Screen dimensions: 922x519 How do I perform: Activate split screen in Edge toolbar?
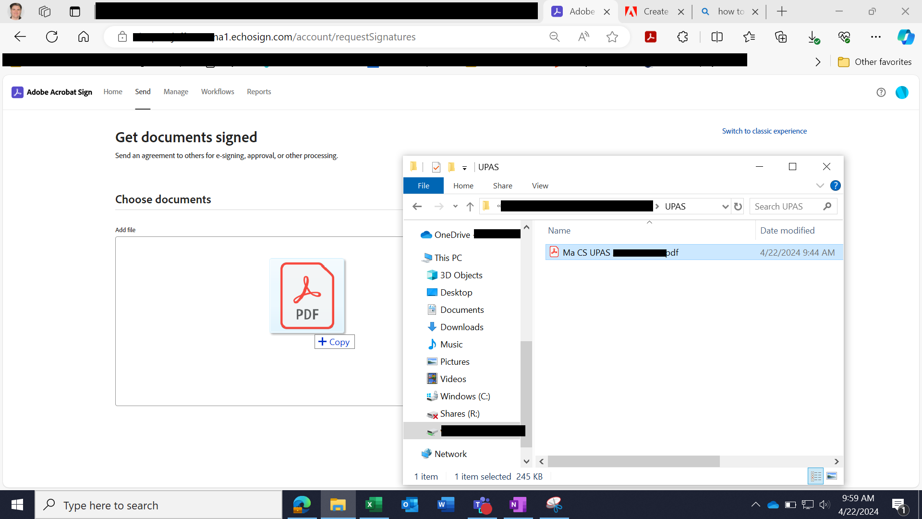tap(717, 37)
